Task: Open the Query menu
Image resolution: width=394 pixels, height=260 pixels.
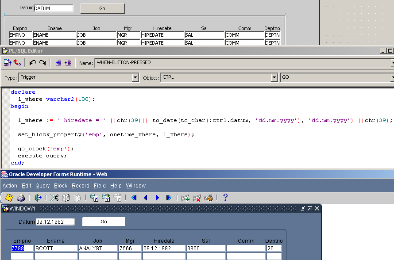Action: coord(42,186)
